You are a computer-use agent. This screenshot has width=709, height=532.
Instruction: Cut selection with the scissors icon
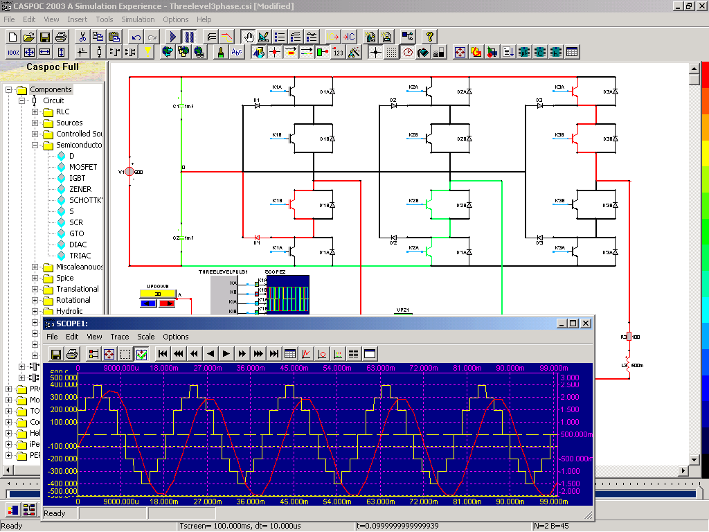click(x=82, y=37)
